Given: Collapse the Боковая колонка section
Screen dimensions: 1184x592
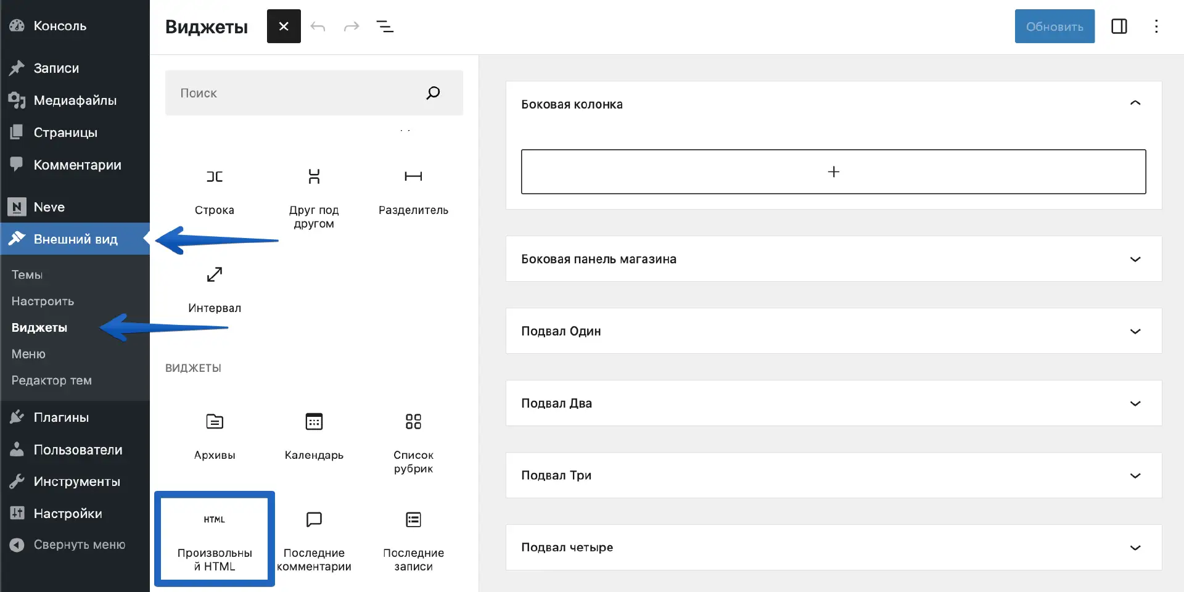Looking at the screenshot, I should pyautogui.click(x=1135, y=104).
